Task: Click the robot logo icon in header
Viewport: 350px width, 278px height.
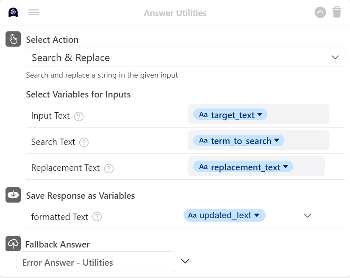Action: [13, 12]
